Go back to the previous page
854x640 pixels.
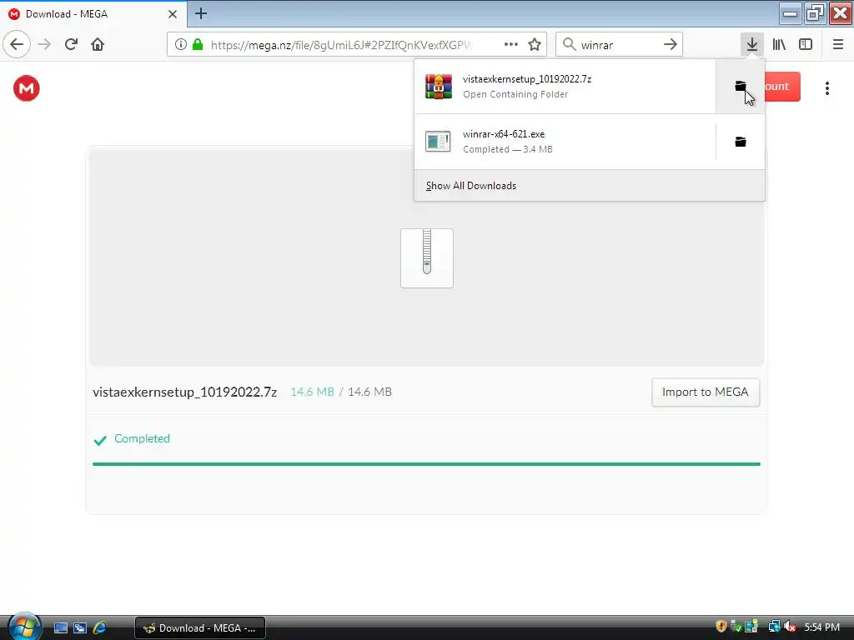coord(17,44)
